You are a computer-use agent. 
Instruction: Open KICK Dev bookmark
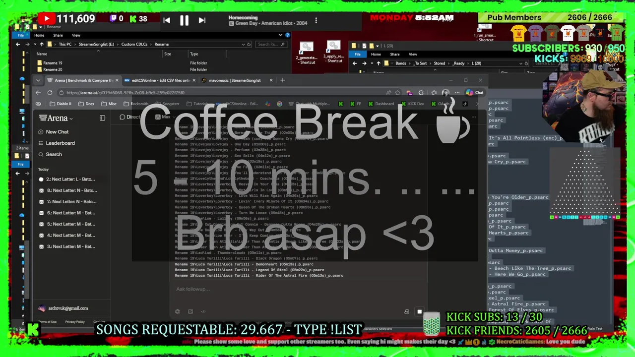point(412,104)
